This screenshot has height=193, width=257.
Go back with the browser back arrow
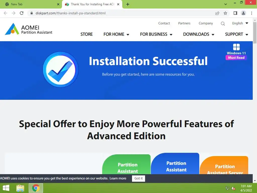tap(6, 13)
